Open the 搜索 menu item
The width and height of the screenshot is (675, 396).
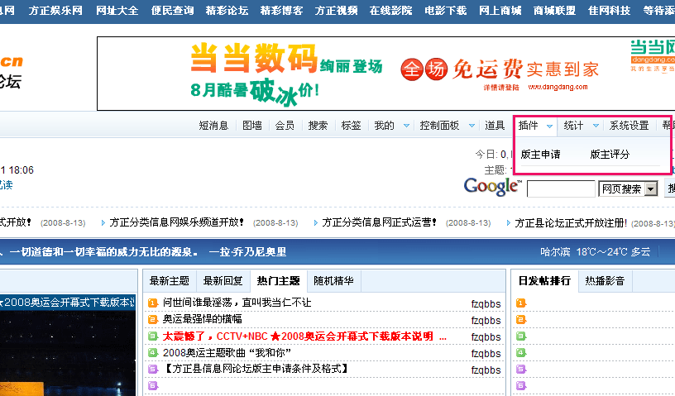click(x=318, y=126)
